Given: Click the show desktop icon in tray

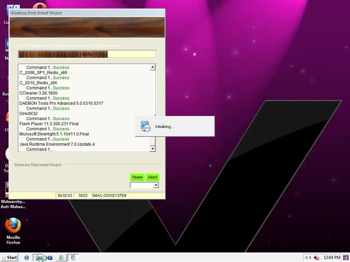Looking at the screenshot, I should (346, 258).
